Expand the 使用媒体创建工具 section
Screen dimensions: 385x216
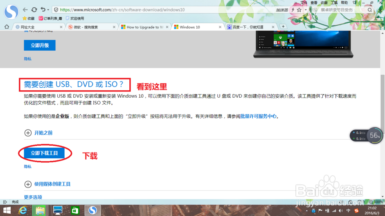[47, 184]
